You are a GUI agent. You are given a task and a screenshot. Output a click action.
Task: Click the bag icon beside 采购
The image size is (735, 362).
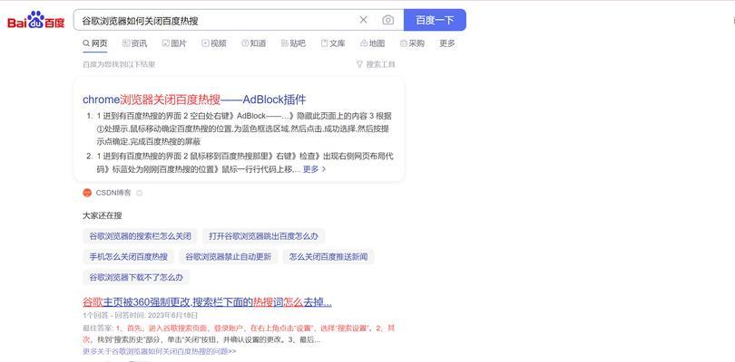point(404,43)
